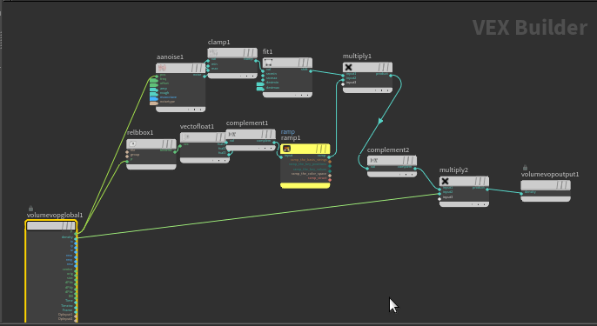
Task: Click the vectofloat1 node icon
Action: [x=186, y=137]
